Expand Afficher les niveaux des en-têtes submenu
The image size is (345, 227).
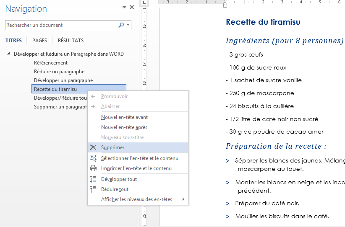click(x=183, y=199)
